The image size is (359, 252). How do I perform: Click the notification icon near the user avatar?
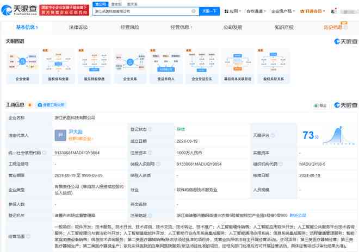pyautogui.click(x=333, y=11)
